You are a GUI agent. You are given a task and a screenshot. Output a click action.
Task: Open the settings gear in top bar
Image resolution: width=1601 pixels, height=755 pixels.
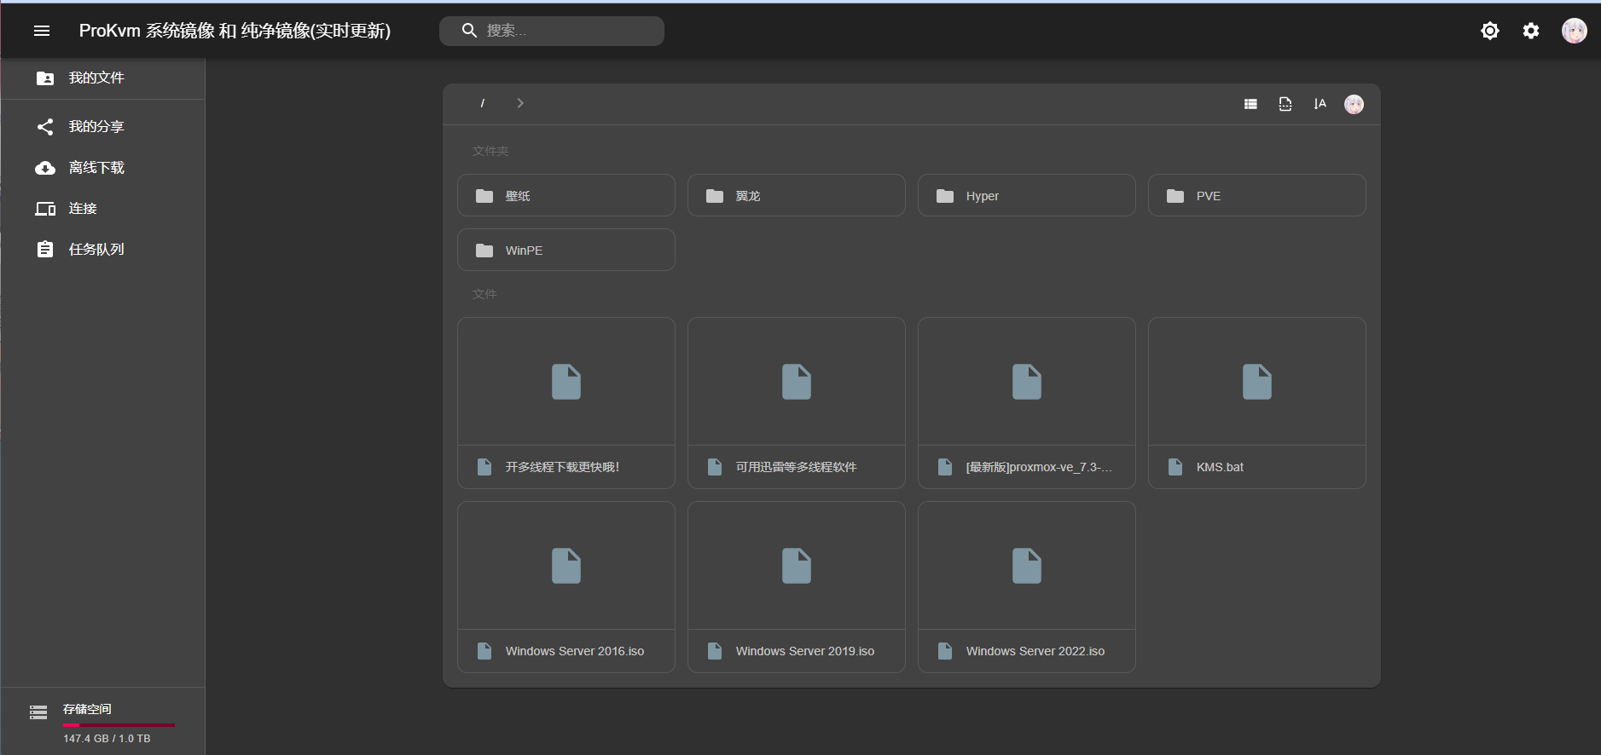[x=1531, y=31]
